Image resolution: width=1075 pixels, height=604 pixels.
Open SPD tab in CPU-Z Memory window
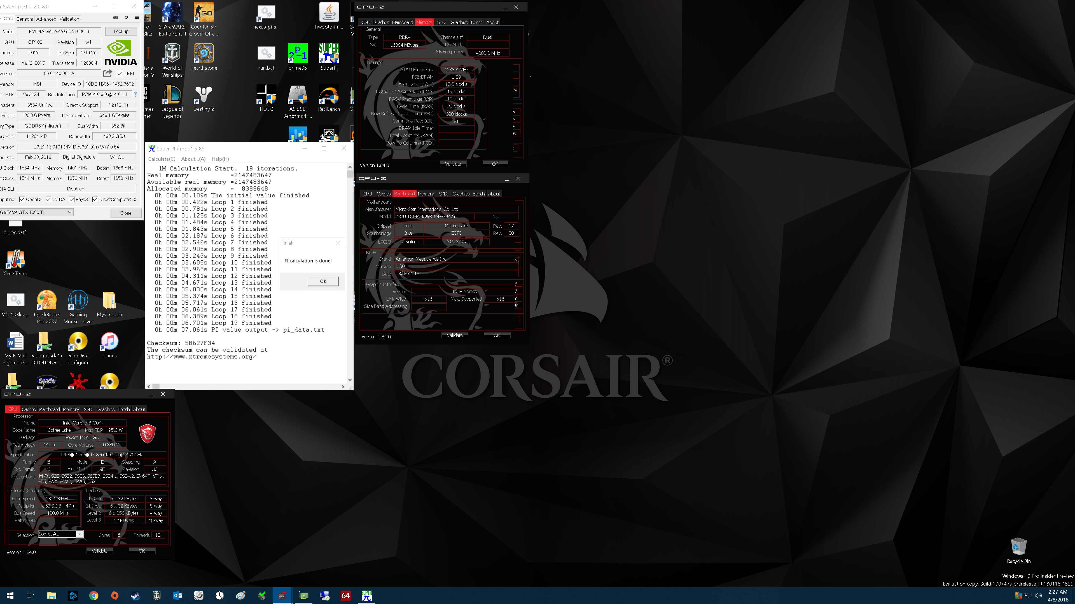441,22
